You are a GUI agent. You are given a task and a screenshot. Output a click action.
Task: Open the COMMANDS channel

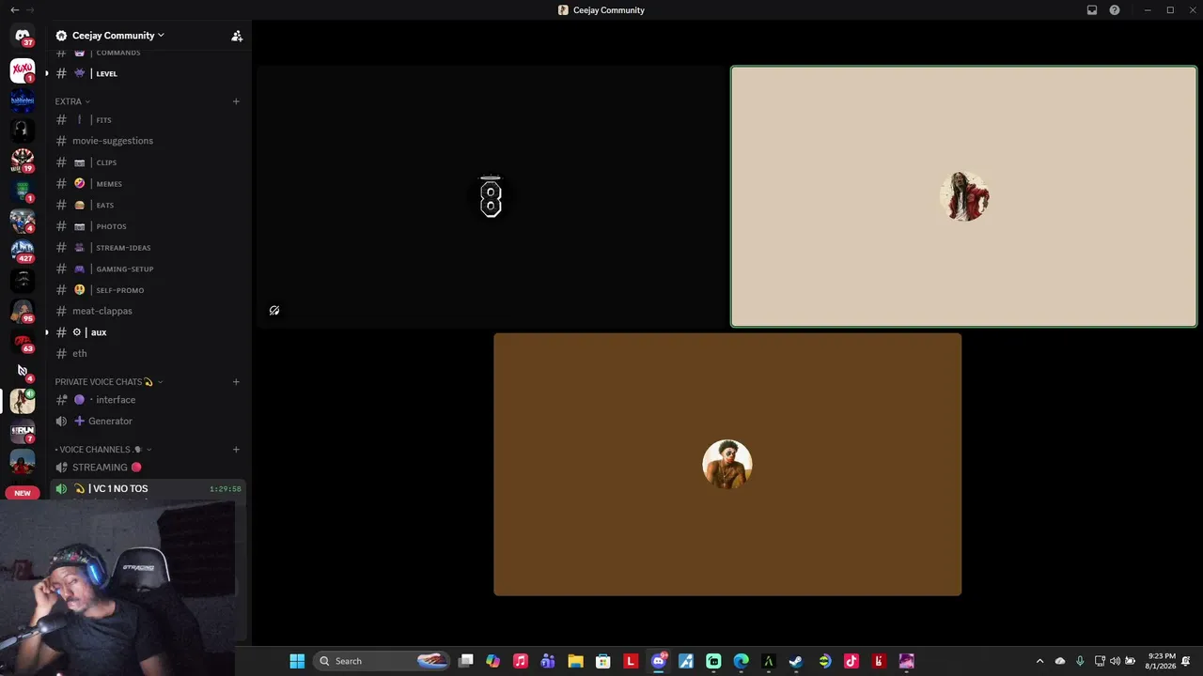[x=147, y=53]
